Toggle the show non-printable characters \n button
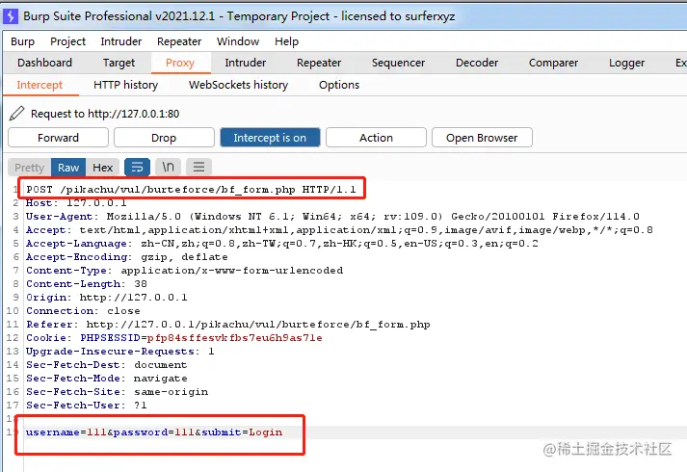Screen dimensions: 687x472 [x=169, y=168]
